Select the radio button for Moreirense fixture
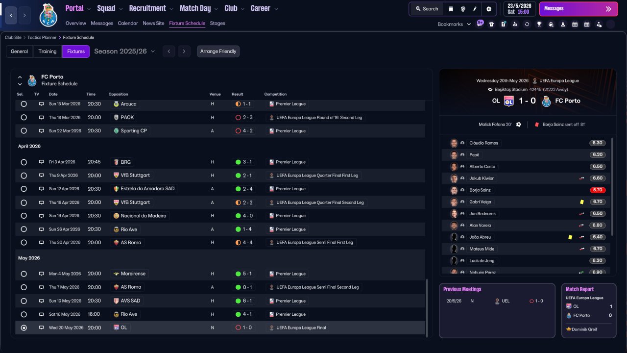 [24, 274]
